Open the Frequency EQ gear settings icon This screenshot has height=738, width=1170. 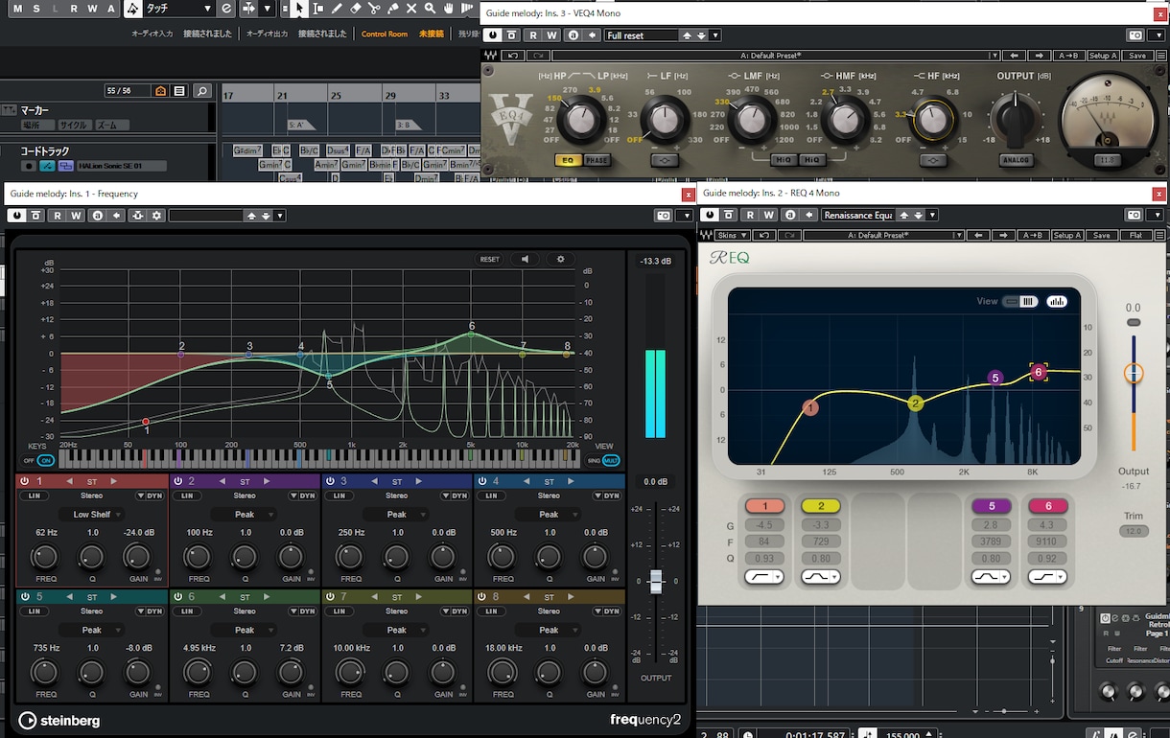(560, 259)
